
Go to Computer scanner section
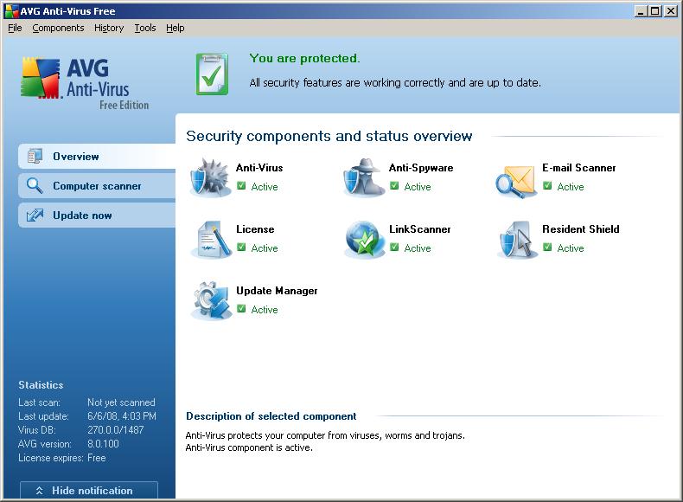(x=96, y=186)
